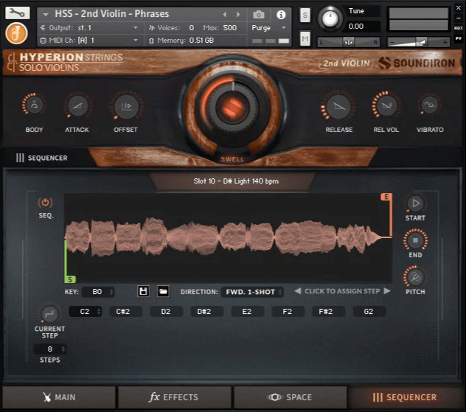Open the instrument name dropdown arrow
466x412 pixels.
(x=45, y=14)
